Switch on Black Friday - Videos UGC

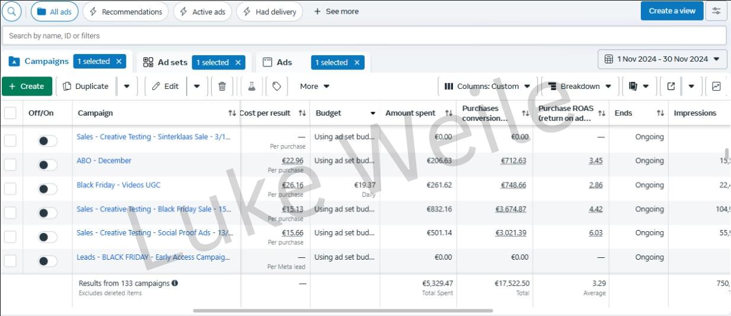[47, 189]
